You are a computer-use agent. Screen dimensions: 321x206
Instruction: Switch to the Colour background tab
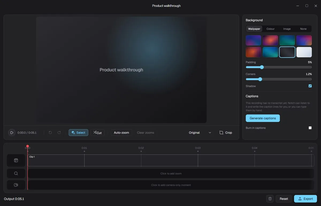coord(270,29)
